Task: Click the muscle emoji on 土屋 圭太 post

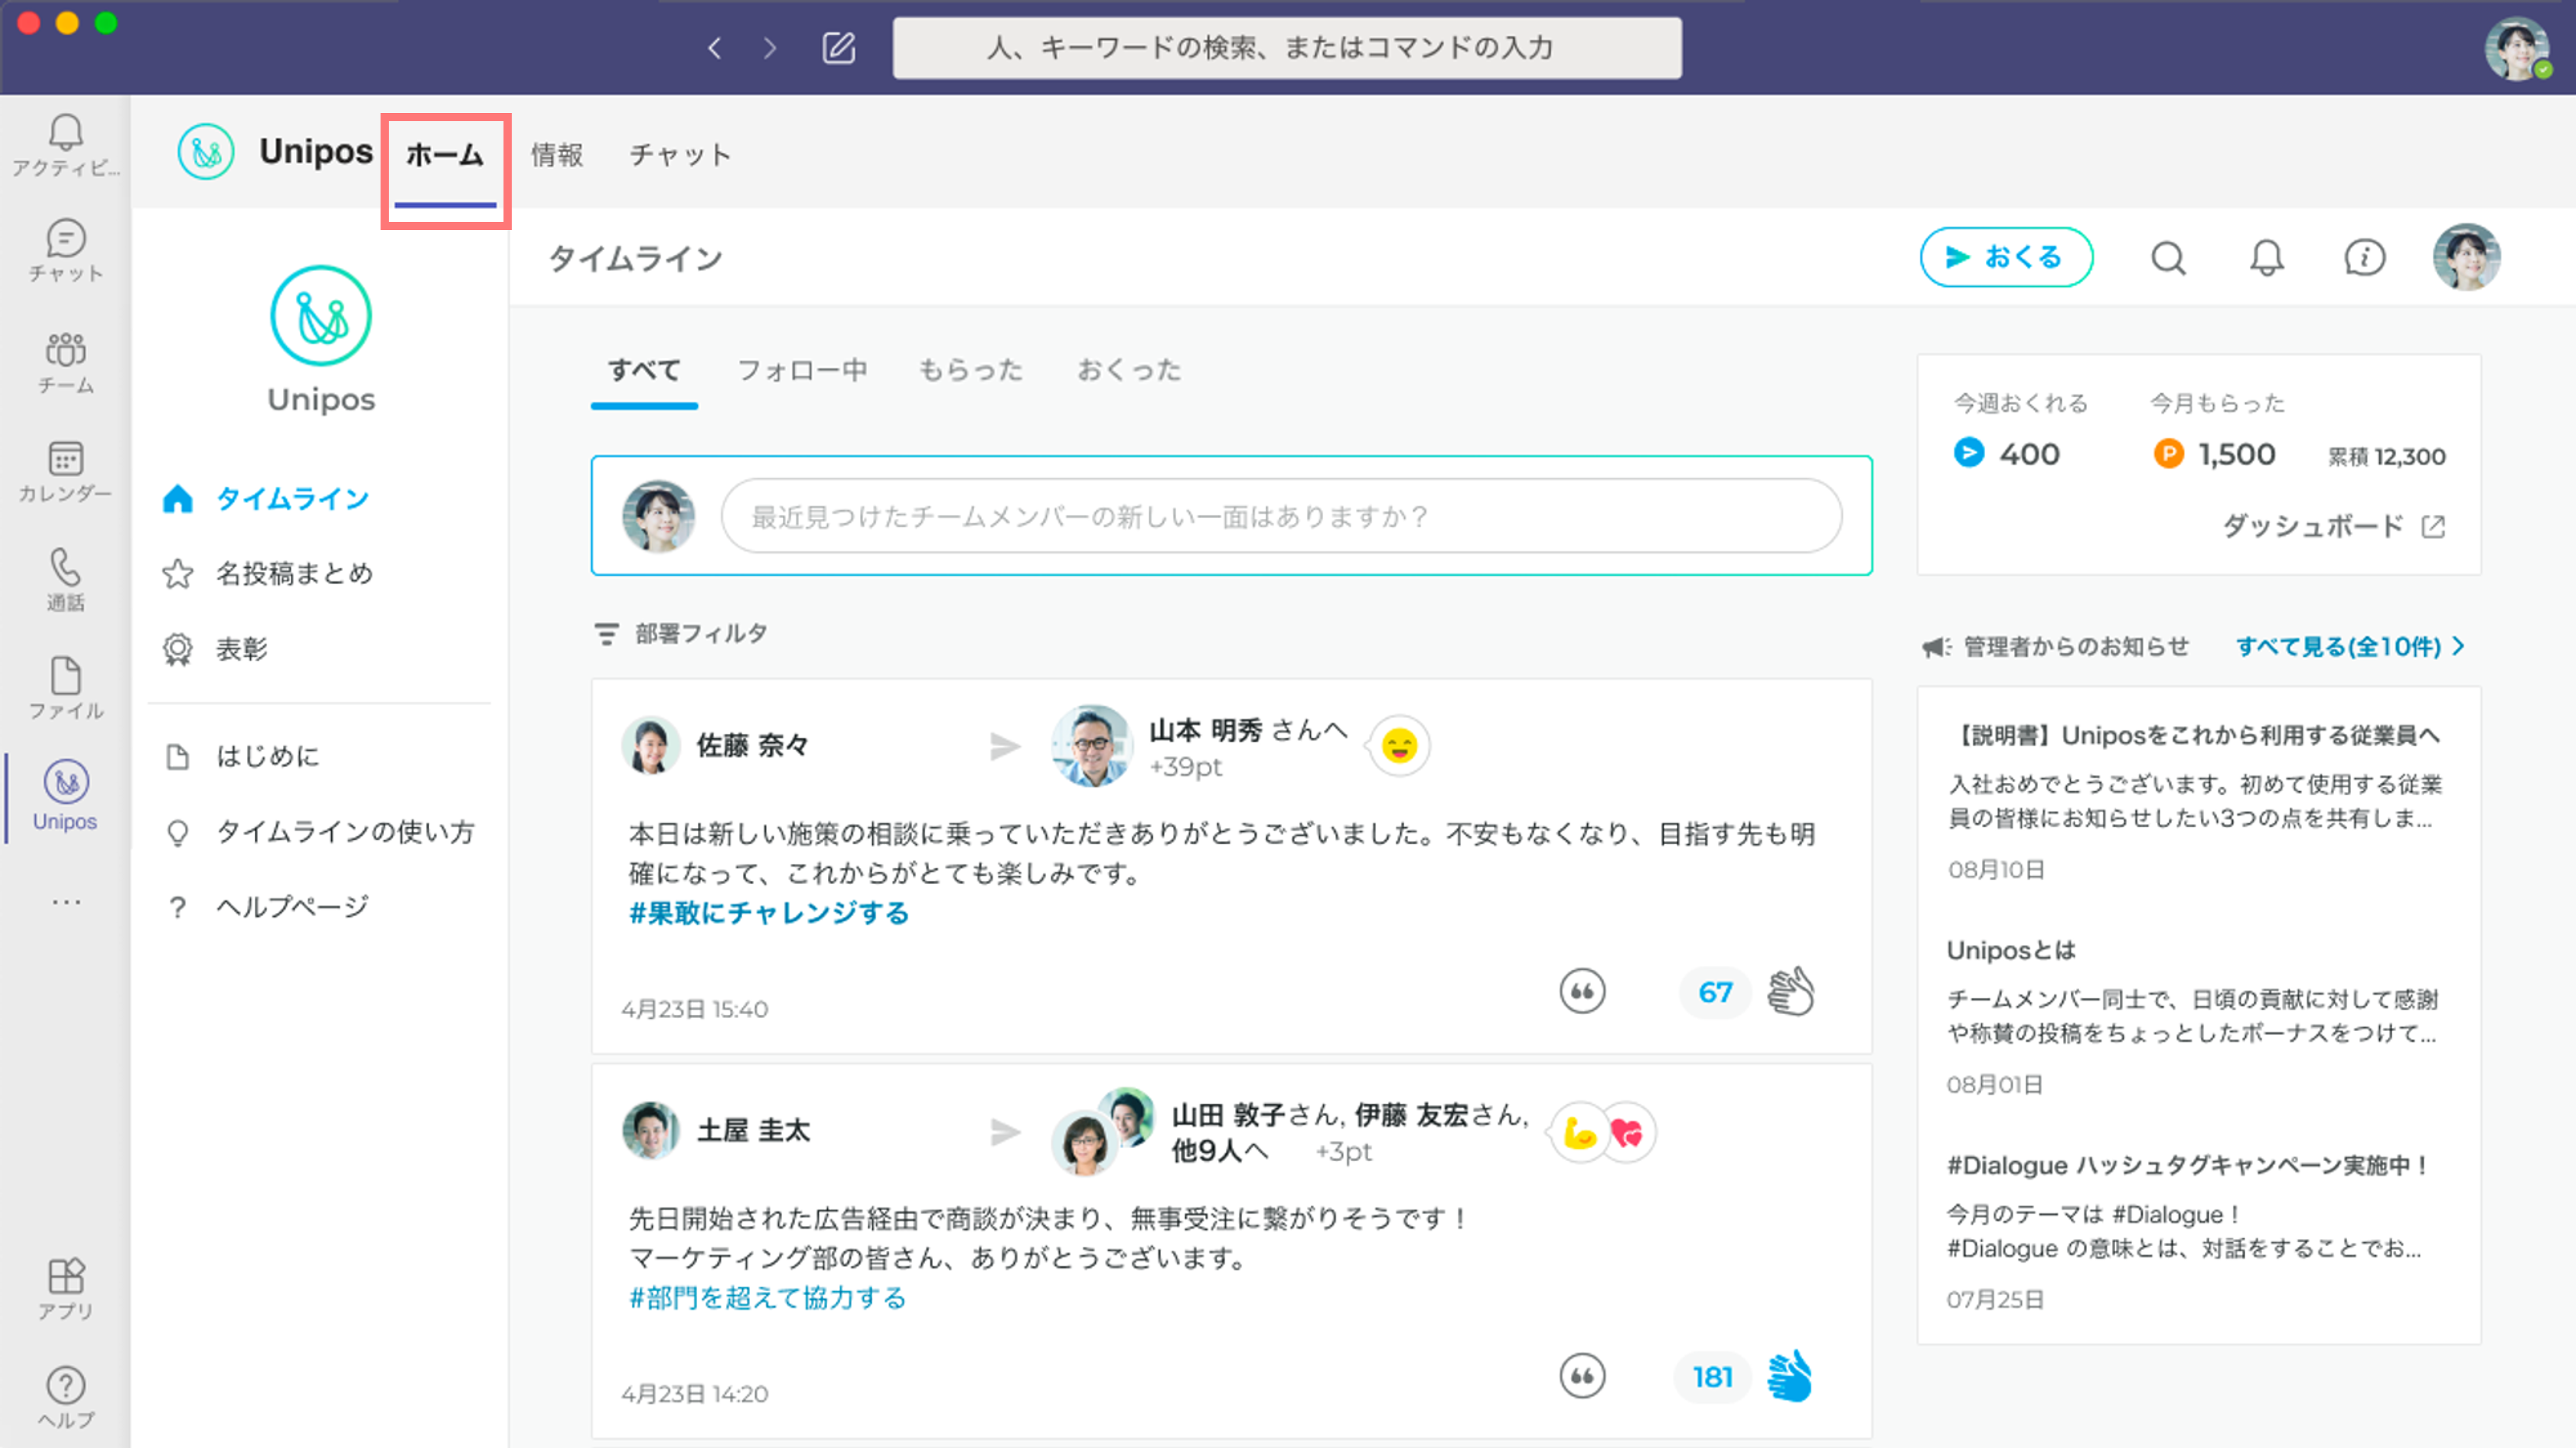Action: 1580,1133
